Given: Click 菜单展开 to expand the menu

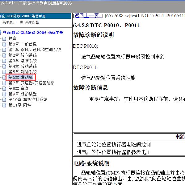Looking at the screenshot, I should 9,22.
